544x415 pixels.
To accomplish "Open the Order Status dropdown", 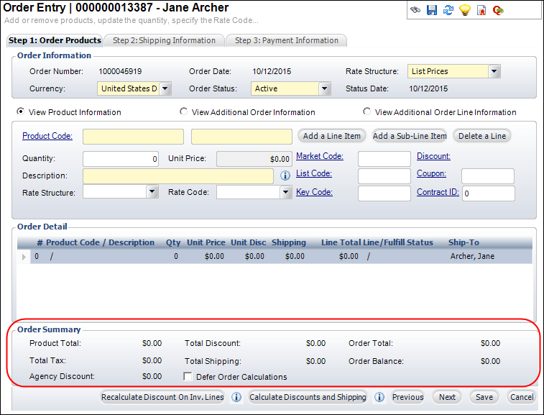I will tap(324, 88).
